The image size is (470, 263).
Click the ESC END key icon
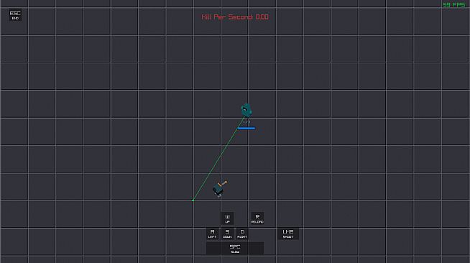(15, 15)
